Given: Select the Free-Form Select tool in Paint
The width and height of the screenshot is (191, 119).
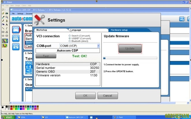Looking at the screenshot, I should point(3,10).
